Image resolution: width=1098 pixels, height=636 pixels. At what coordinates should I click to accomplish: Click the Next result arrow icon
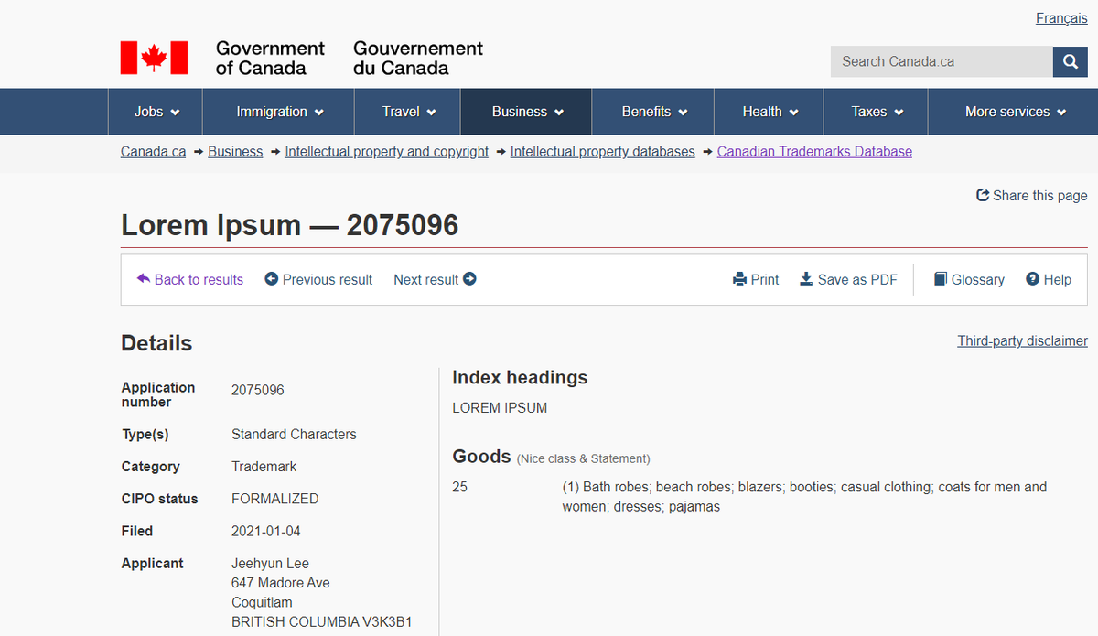[x=469, y=279]
